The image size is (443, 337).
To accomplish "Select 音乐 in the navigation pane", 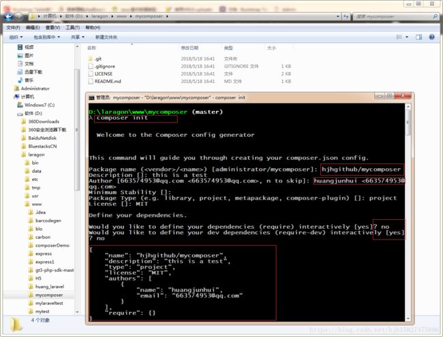I will pyautogui.click(x=29, y=80).
